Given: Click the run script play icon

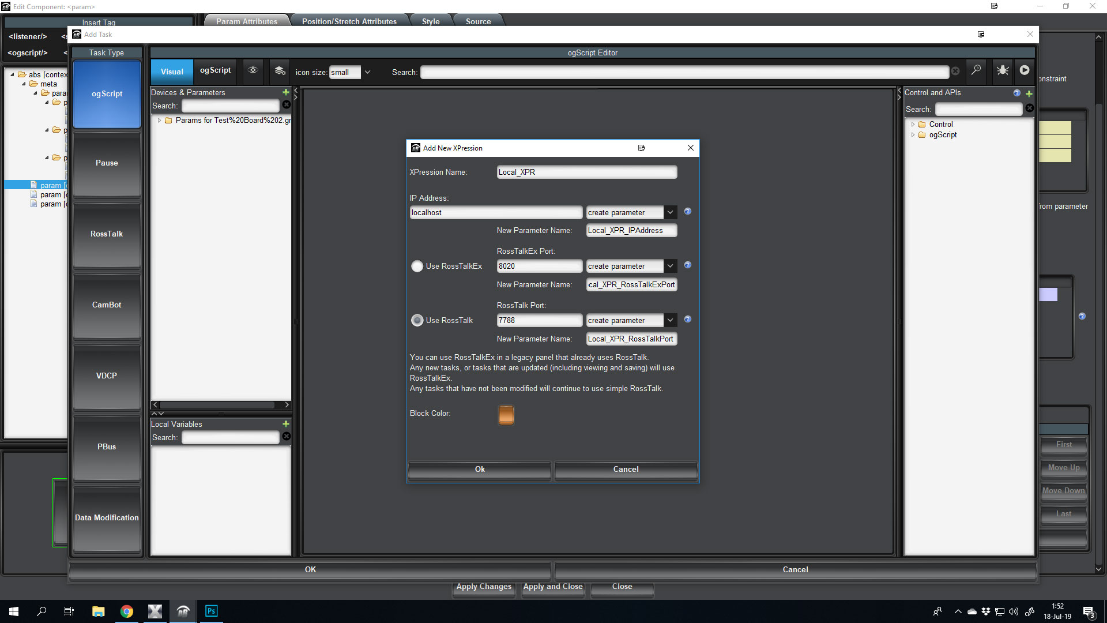Looking at the screenshot, I should (1025, 70).
